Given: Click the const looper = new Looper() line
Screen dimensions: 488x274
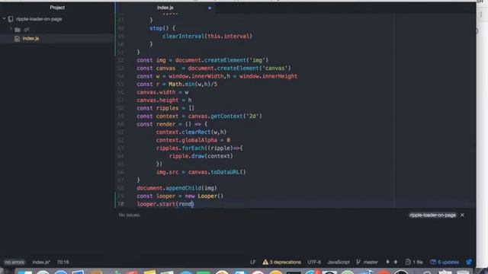Looking at the screenshot, I should (180, 196).
